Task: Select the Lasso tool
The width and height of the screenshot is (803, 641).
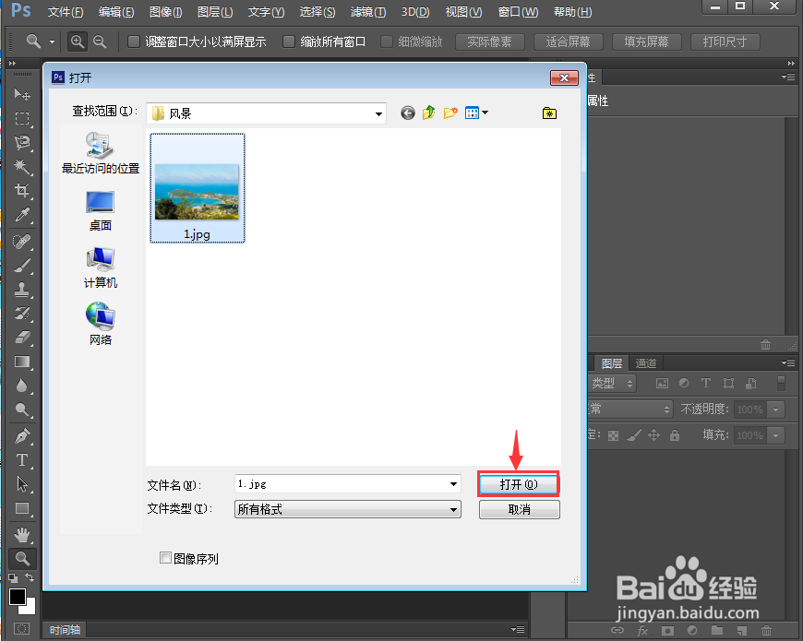Action: click(x=23, y=140)
